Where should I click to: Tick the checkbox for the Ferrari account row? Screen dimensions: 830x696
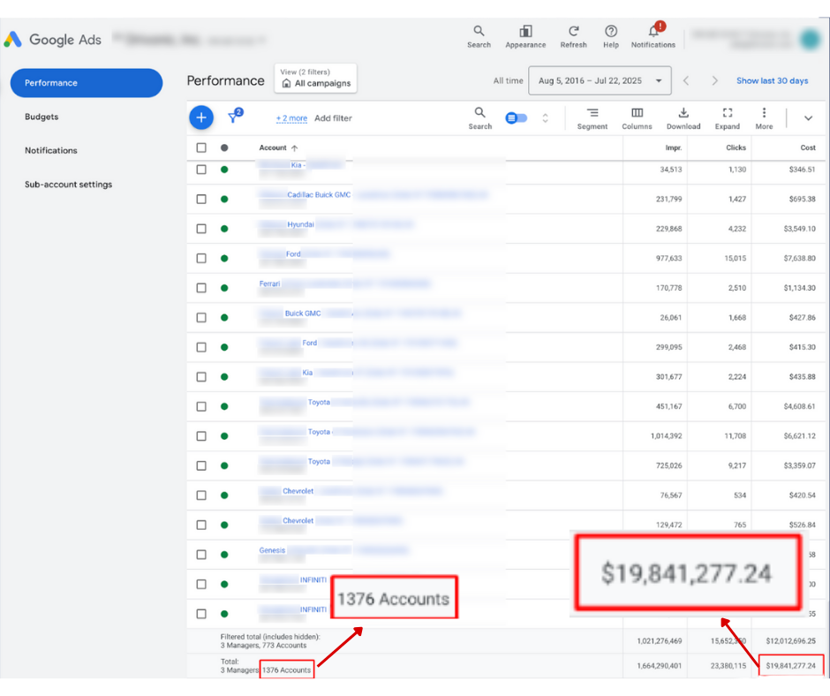click(201, 288)
